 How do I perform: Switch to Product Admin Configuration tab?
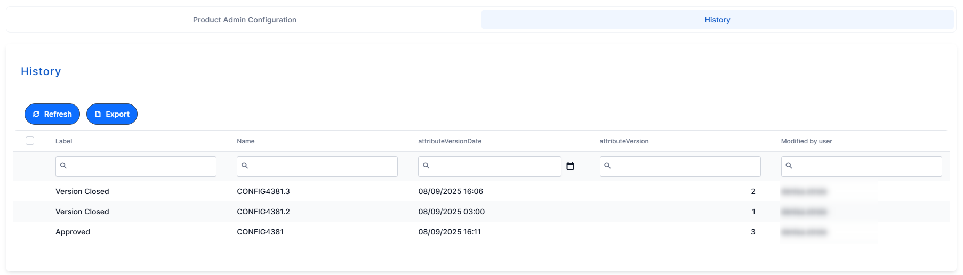(x=245, y=20)
